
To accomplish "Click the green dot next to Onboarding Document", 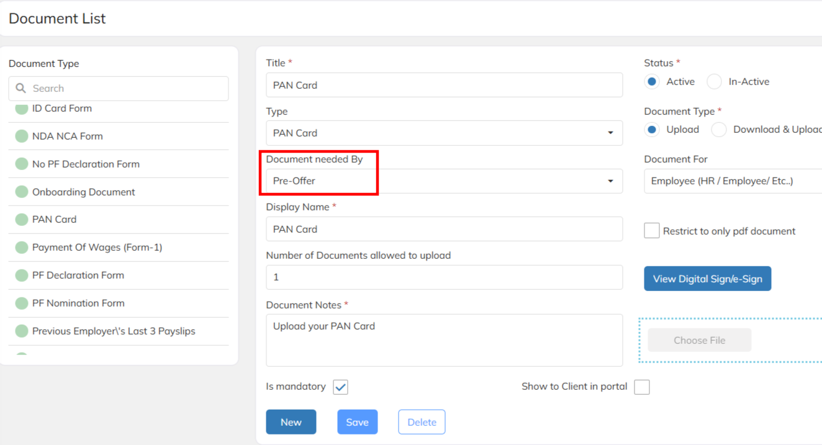I will [22, 192].
